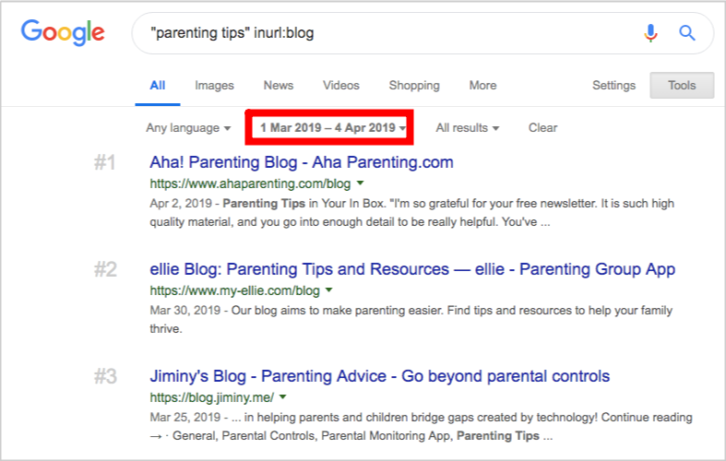726x461 pixels.
Task: Expand dropdown arrow beside ahaparenting.com URL
Action: coord(360,183)
